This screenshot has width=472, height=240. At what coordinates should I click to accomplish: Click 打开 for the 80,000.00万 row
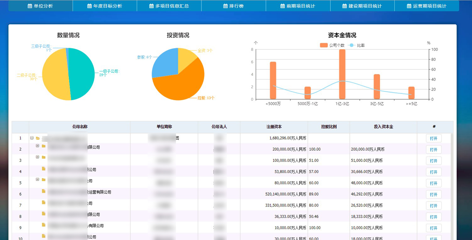point(434,183)
